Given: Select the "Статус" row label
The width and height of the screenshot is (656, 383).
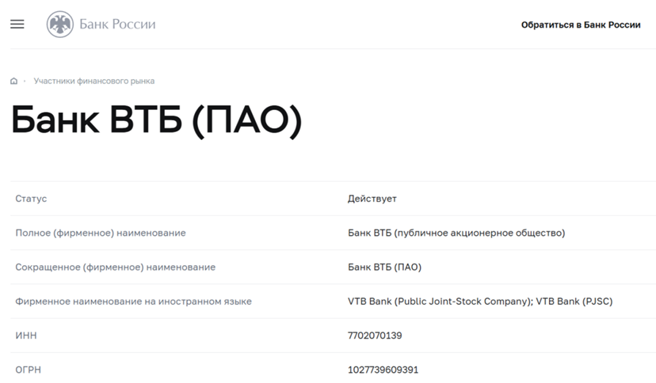Looking at the screenshot, I should click(31, 199).
